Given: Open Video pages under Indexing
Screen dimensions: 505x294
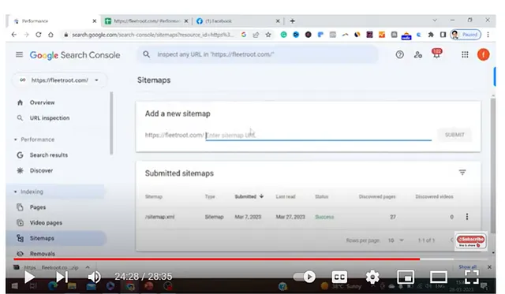Looking at the screenshot, I should point(46,222).
